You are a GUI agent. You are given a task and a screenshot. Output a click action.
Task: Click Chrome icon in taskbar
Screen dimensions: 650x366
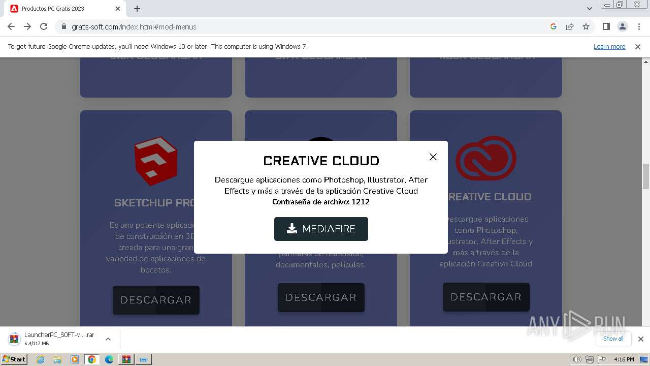pyautogui.click(x=91, y=359)
